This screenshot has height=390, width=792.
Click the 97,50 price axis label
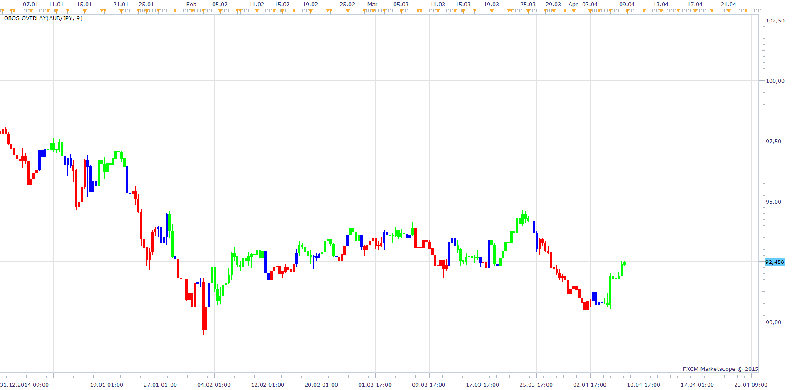pyautogui.click(x=774, y=141)
